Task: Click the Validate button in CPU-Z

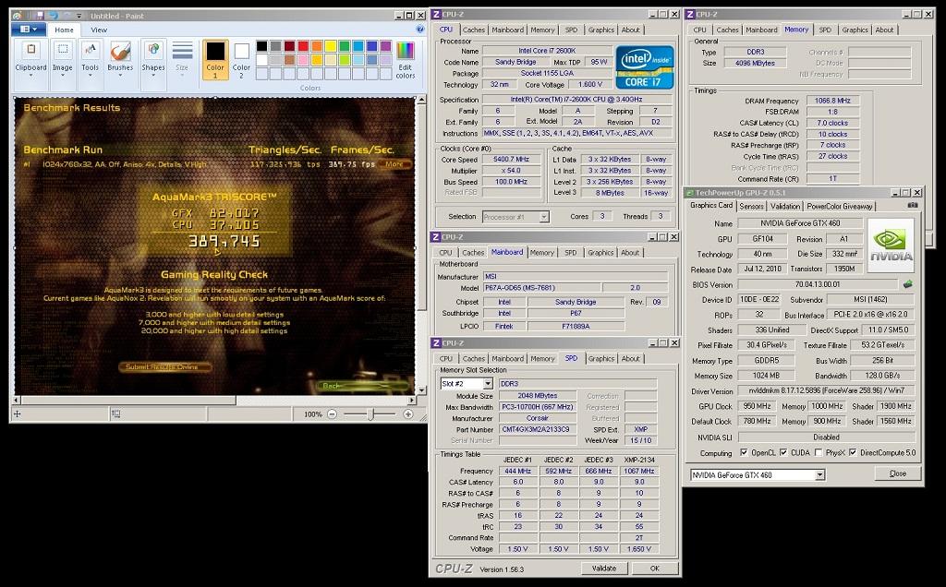Action: (x=604, y=569)
